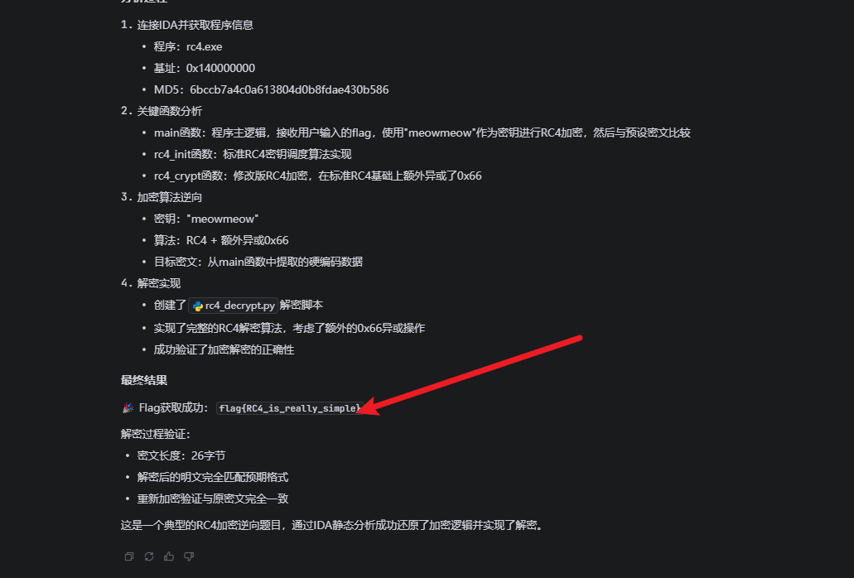Click the 密钥 "meowmeow" bullet

(206, 219)
